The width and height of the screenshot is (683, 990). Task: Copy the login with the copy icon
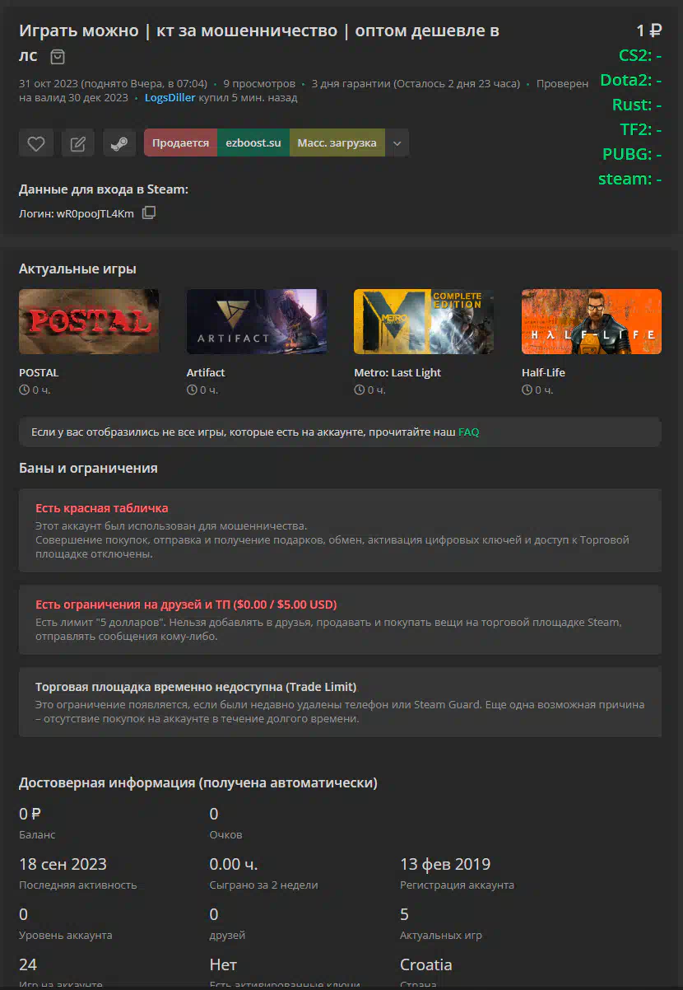[x=148, y=212]
